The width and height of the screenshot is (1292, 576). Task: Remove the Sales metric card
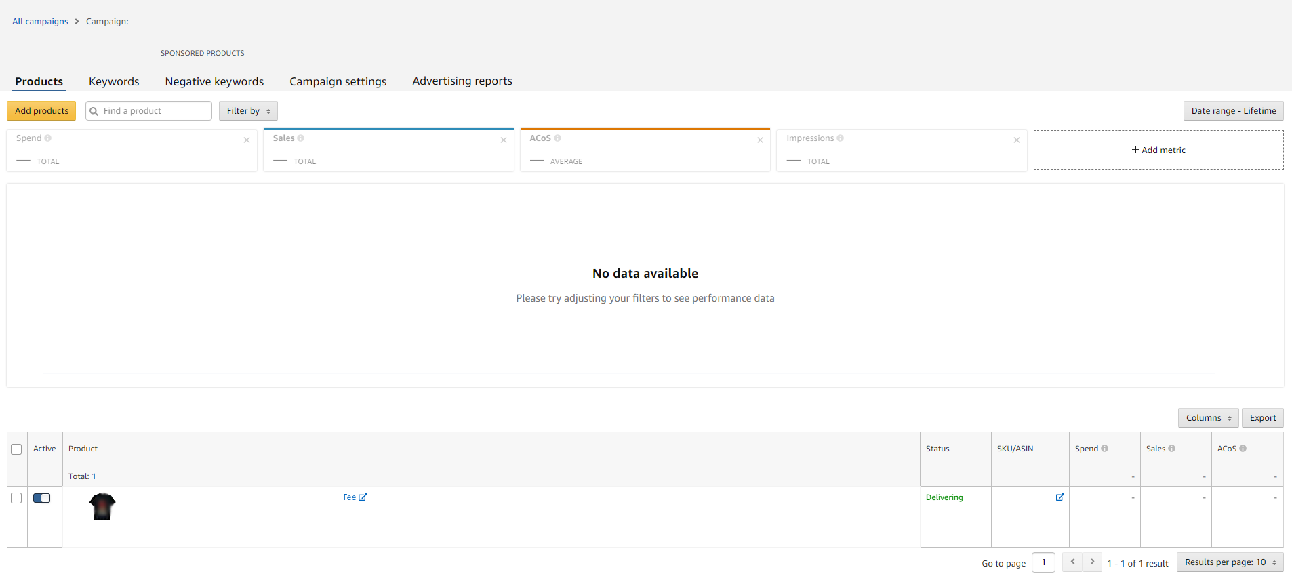[504, 140]
